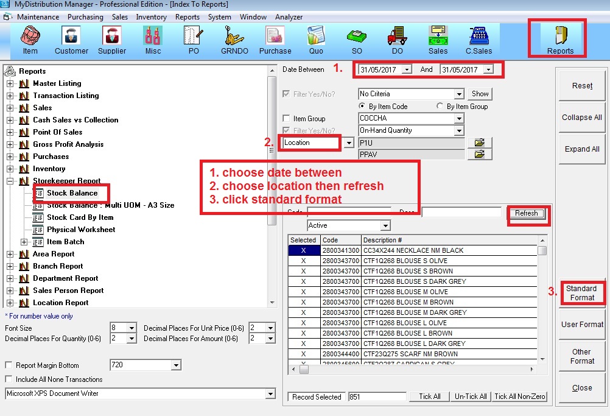Click folder browse icon beside P1U field
The height and width of the screenshot is (416, 610).
tap(480, 143)
